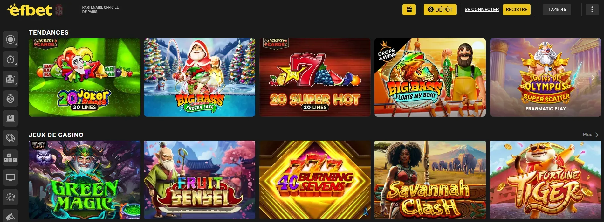The image size is (604, 222).
Task: Click the SE CONNECTER login link
Action: (x=482, y=10)
